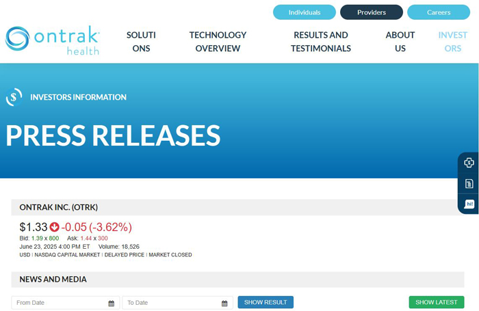Open the document icon in side panel
The width and height of the screenshot is (479, 311).
click(469, 184)
